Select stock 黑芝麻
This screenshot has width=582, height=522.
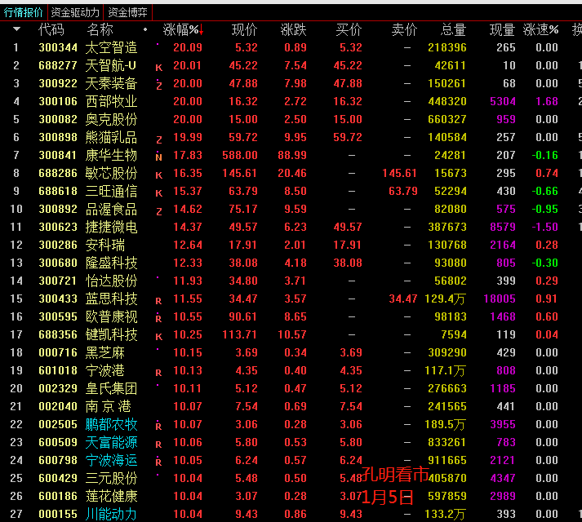pyautogui.click(x=105, y=352)
